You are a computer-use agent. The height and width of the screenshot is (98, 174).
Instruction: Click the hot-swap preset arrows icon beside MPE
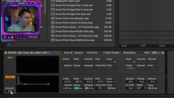coord(159,53)
